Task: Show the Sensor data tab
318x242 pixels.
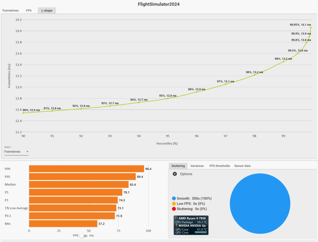Action: pyautogui.click(x=242, y=166)
